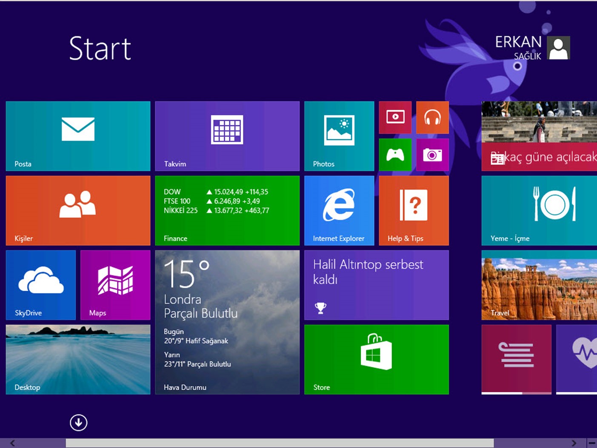The height and width of the screenshot is (448, 597).
Task: Click the left arrow of horizontal scrollbar
Action: pyautogui.click(x=12, y=443)
